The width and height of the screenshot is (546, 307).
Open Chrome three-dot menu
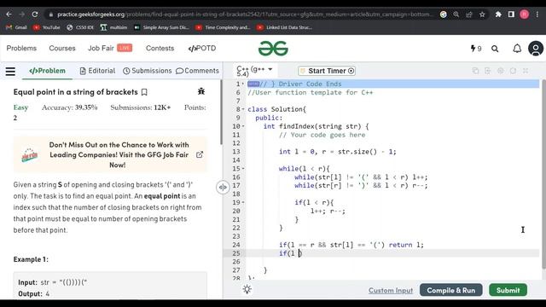click(537, 14)
